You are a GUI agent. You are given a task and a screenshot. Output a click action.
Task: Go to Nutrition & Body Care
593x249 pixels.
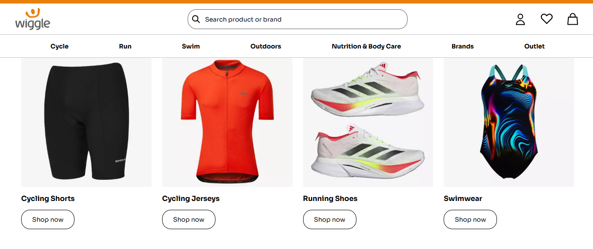click(366, 46)
